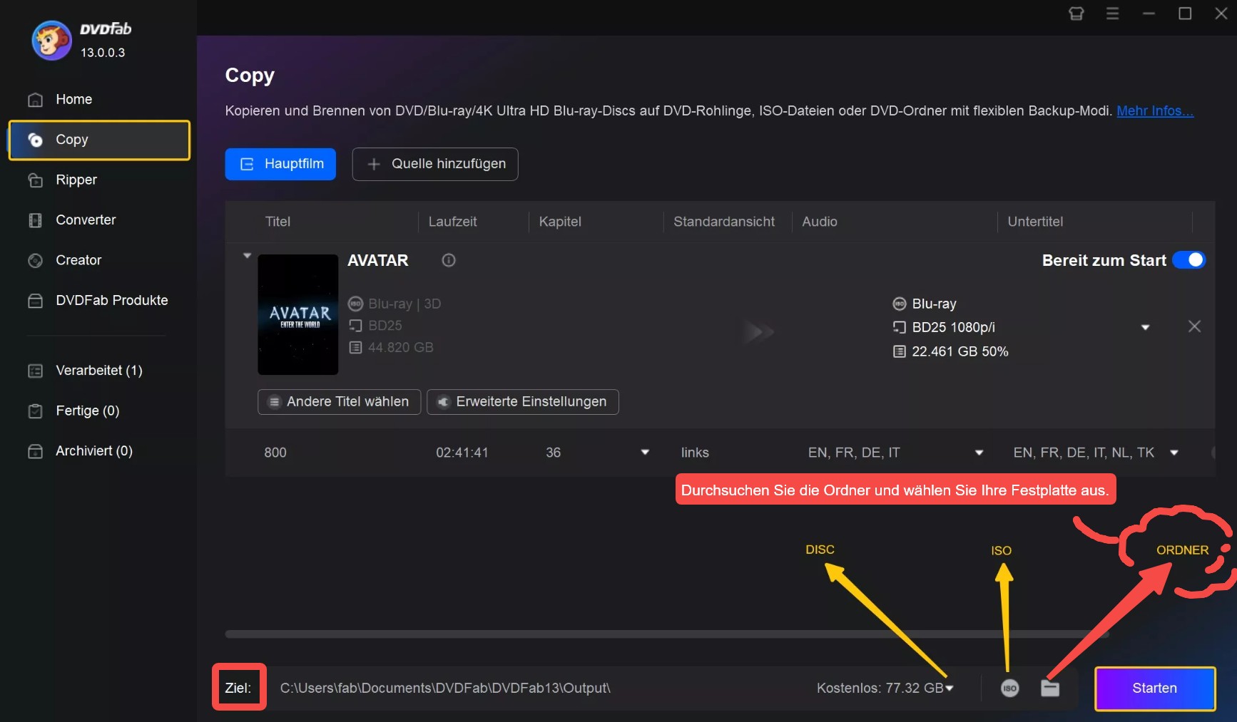Collapse the AVATAR title row
The width and height of the screenshot is (1237, 722).
(x=247, y=255)
